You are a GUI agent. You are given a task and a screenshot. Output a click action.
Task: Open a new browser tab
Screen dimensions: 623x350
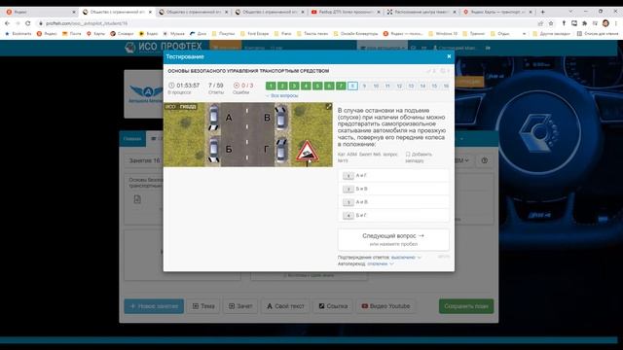543,12
